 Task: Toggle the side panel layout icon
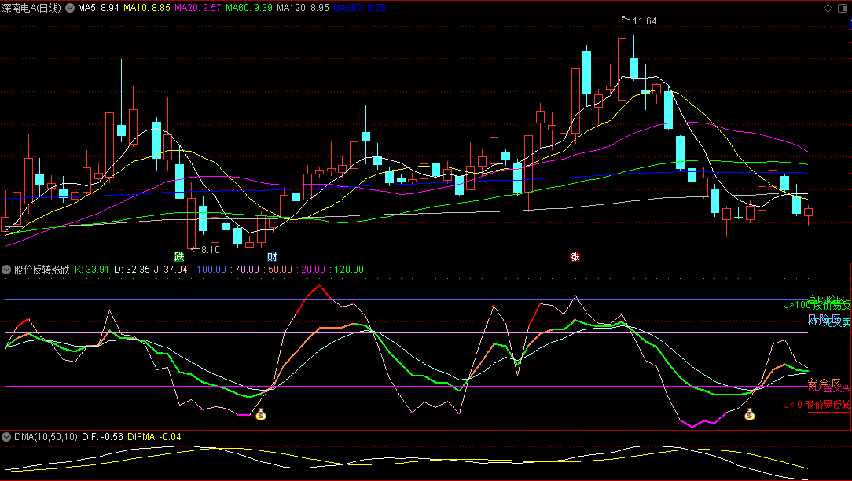click(x=844, y=8)
